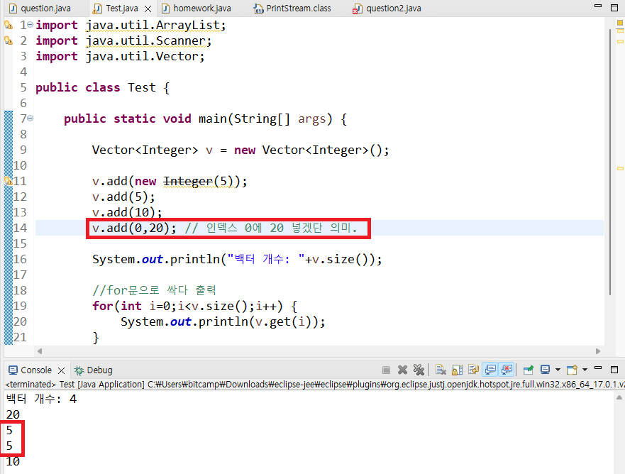The height and width of the screenshot is (474, 625).
Task: Minimize the Console panel
Action: click(x=598, y=368)
